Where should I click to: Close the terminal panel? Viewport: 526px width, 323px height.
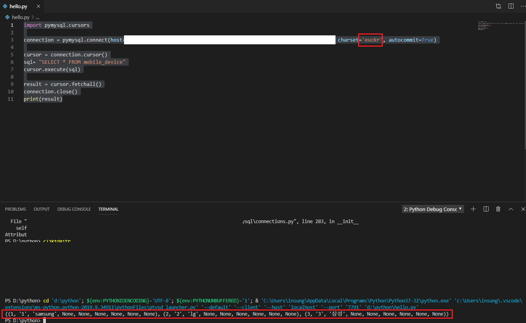coord(523,209)
